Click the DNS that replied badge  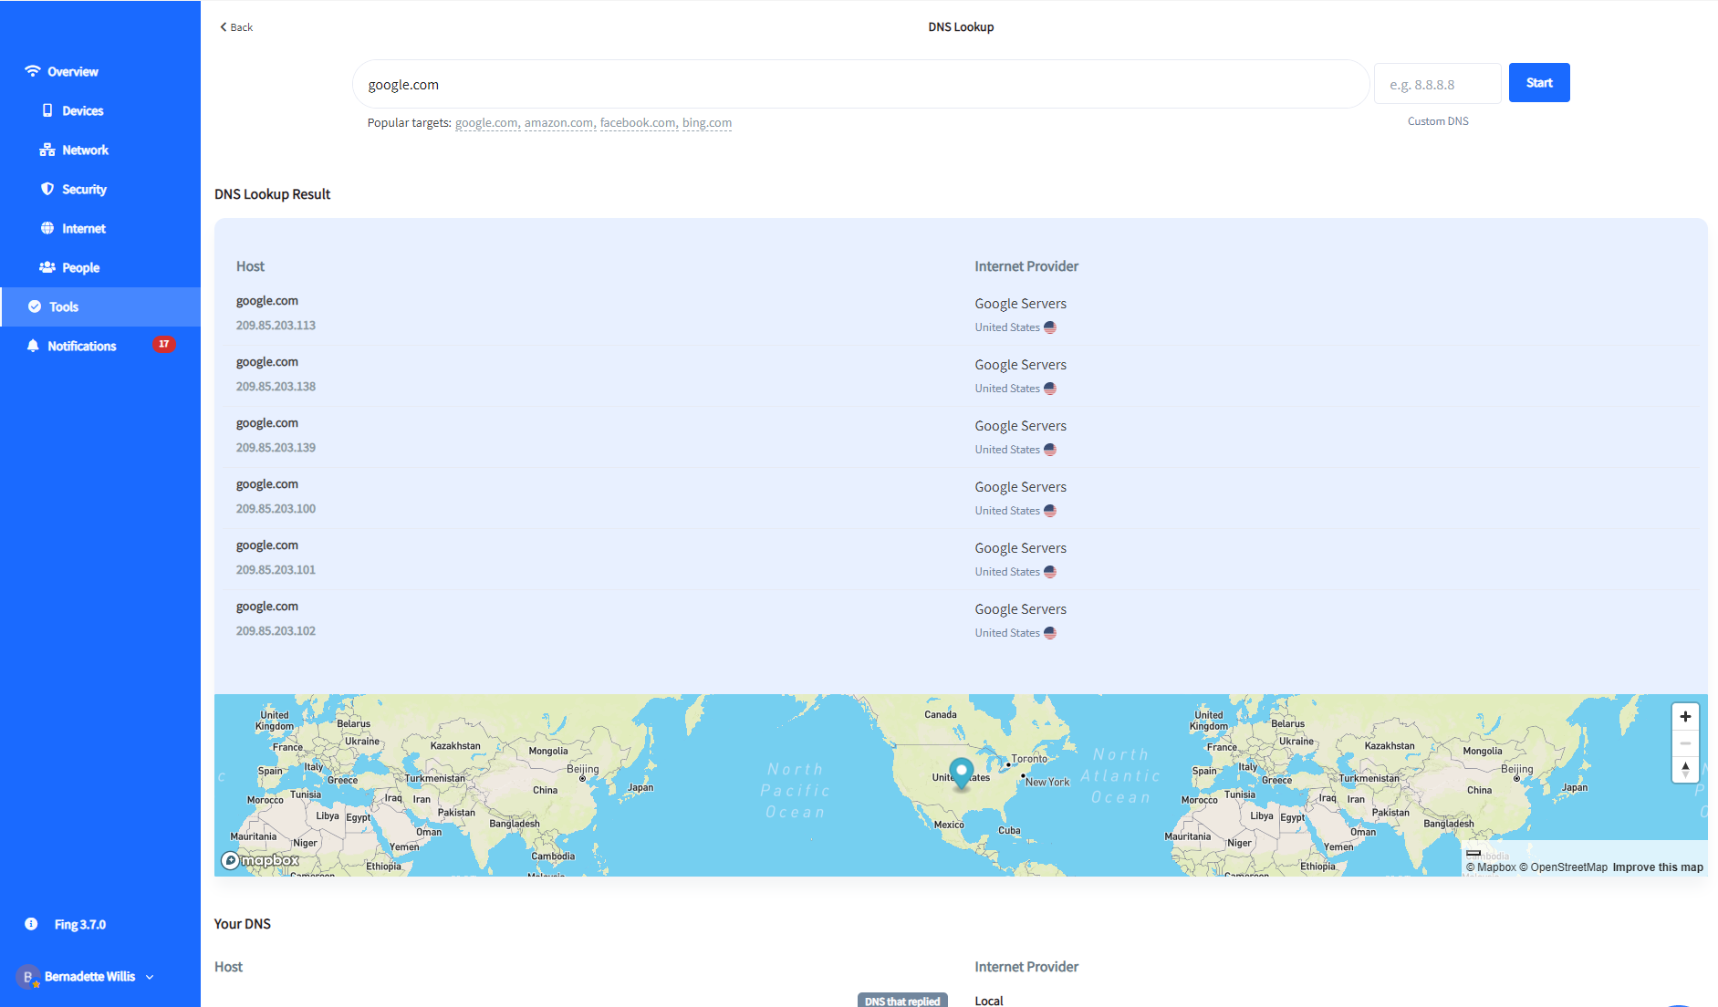(x=902, y=1001)
